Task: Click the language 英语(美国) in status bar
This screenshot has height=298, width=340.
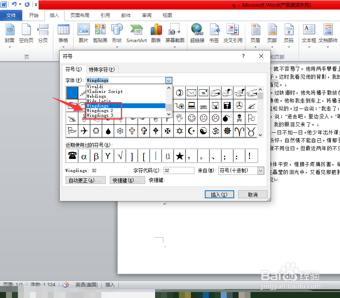Action: 87,284
